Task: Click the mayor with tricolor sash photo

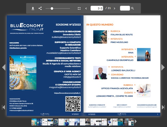Action: coord(100,73)
